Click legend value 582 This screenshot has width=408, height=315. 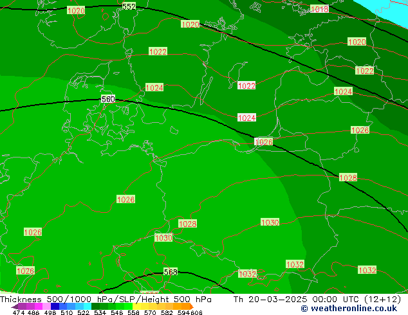click(x=167, y=312)
